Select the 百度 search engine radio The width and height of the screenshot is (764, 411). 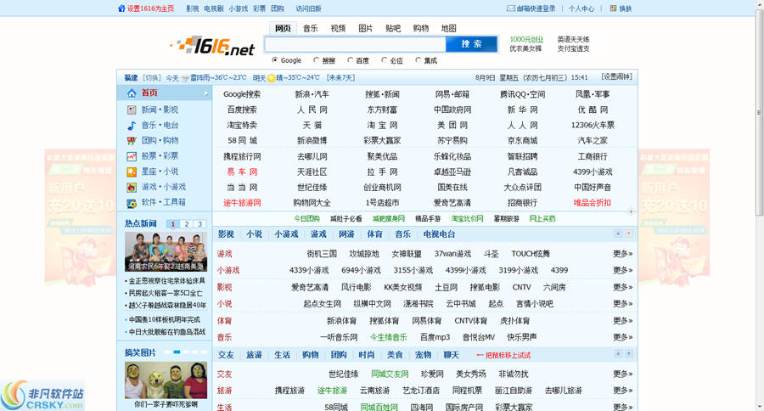coord(350,60)
